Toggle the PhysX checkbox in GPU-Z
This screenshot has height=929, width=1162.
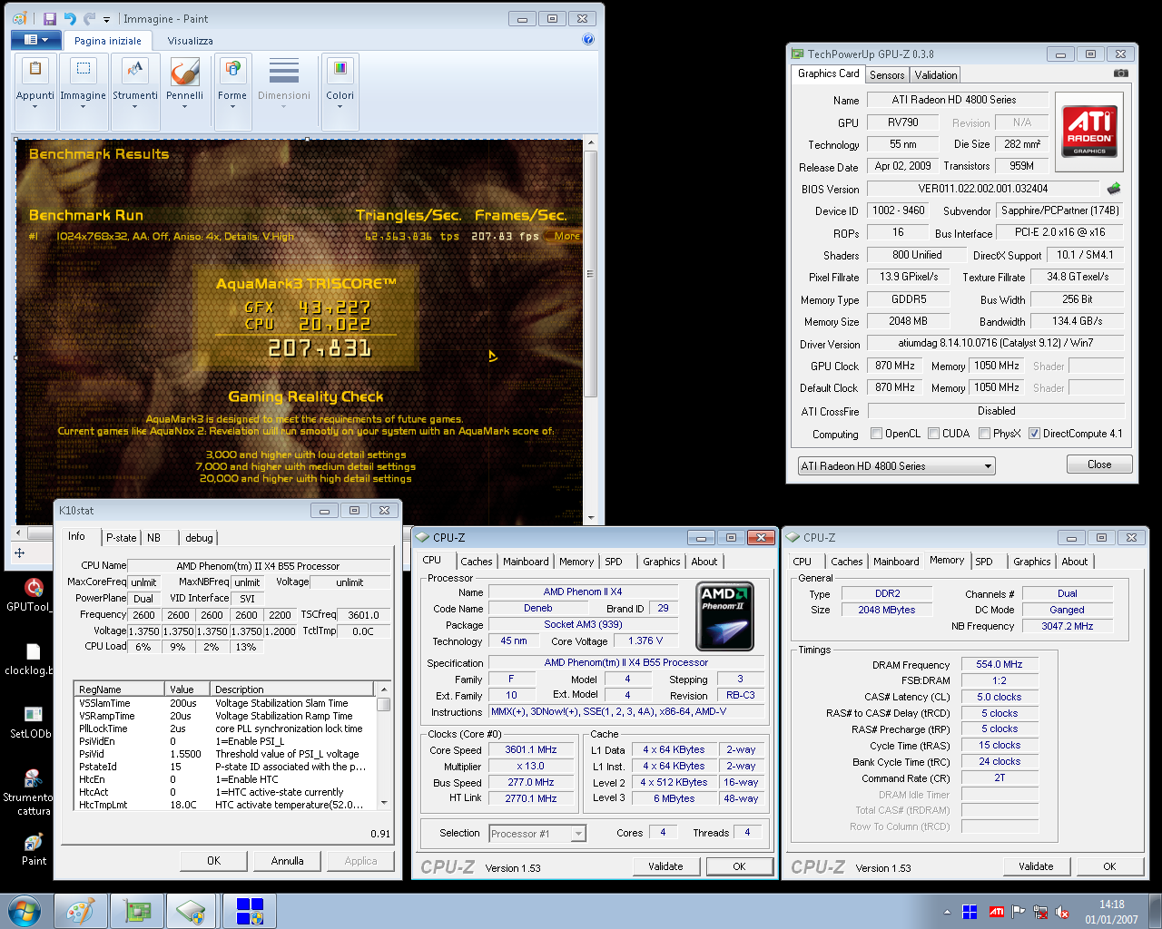pyautogui.click(x=984, y=434)
